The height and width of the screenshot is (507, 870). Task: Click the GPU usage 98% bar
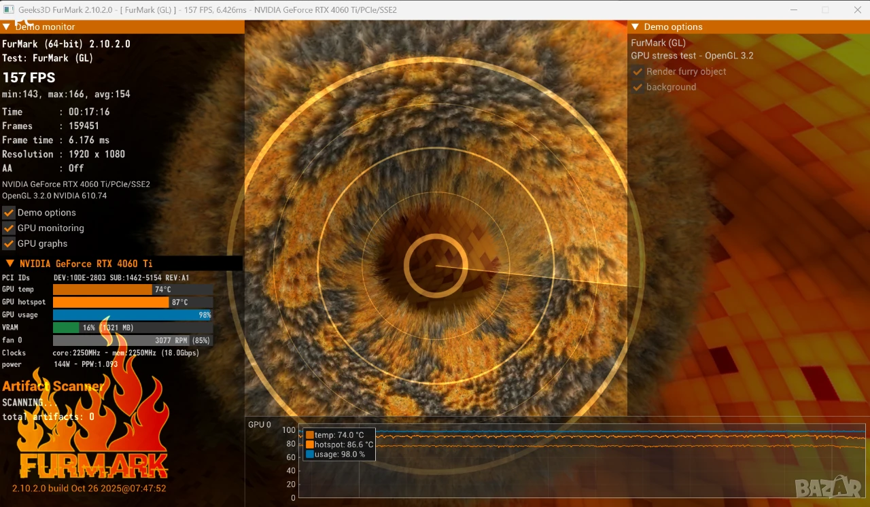(133, 315)
